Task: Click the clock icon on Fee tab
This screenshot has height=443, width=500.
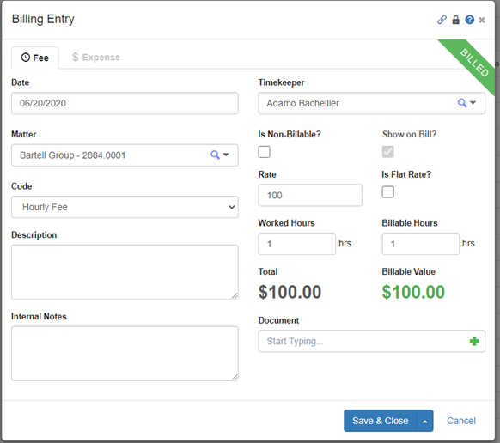Action: (x=25, y=58)
